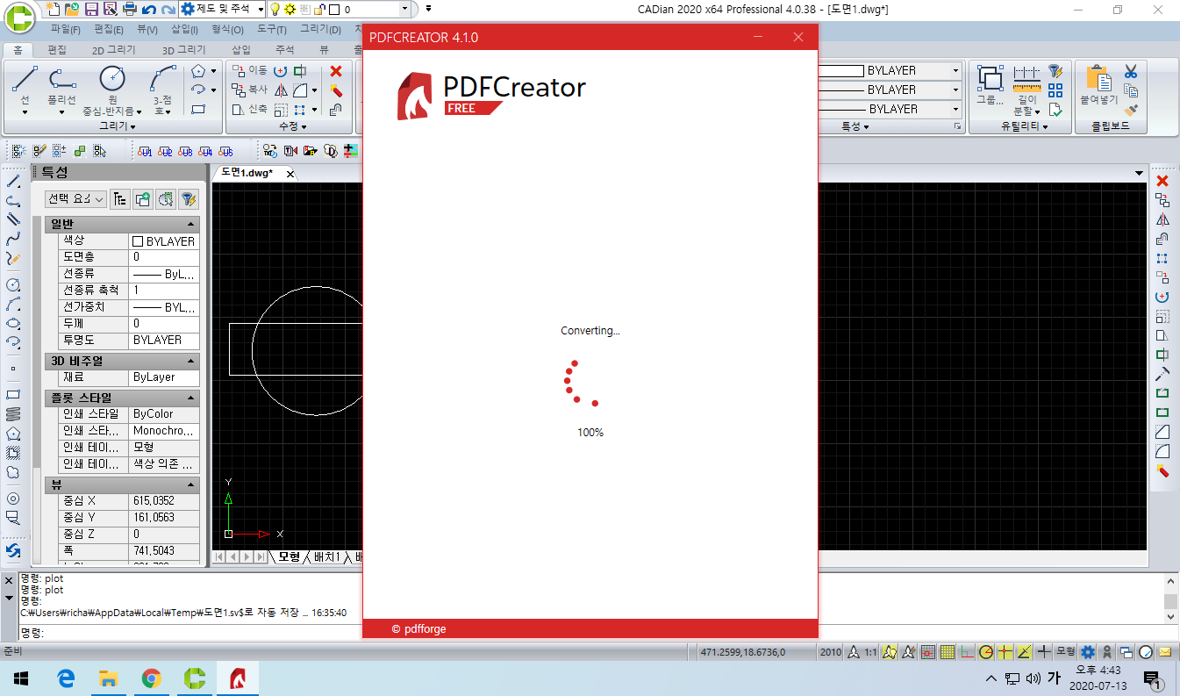Open the layer 0 dropdown list
The height and width of the screenshot is (696, 1180).
(404, 9)
